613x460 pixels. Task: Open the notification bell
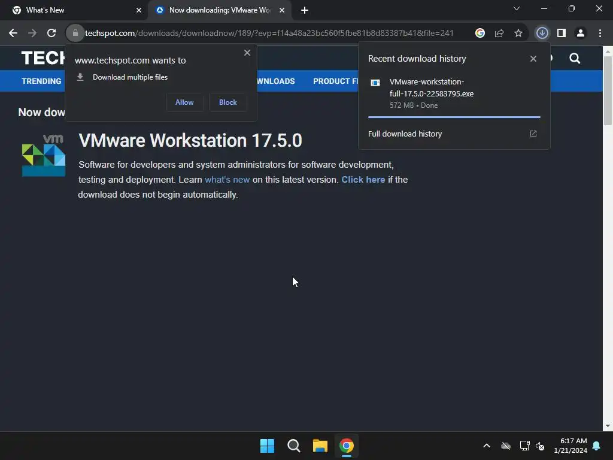tap(597, 446)
